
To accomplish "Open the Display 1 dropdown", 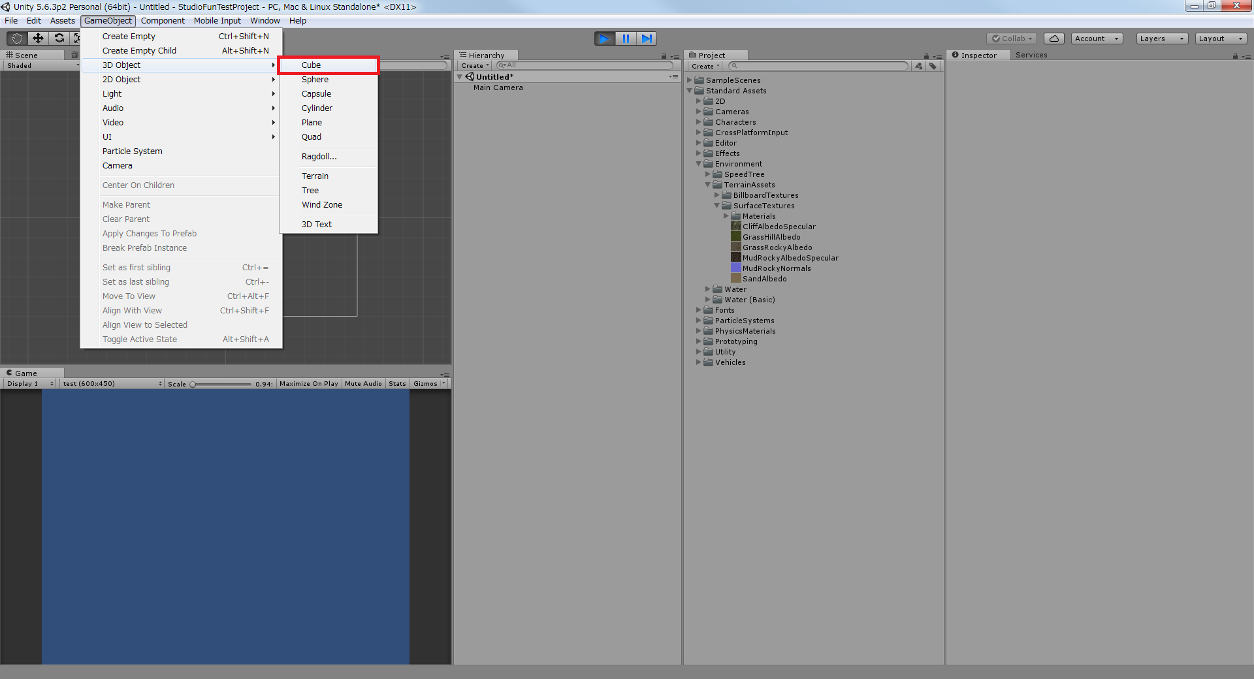I will point(30,384).
